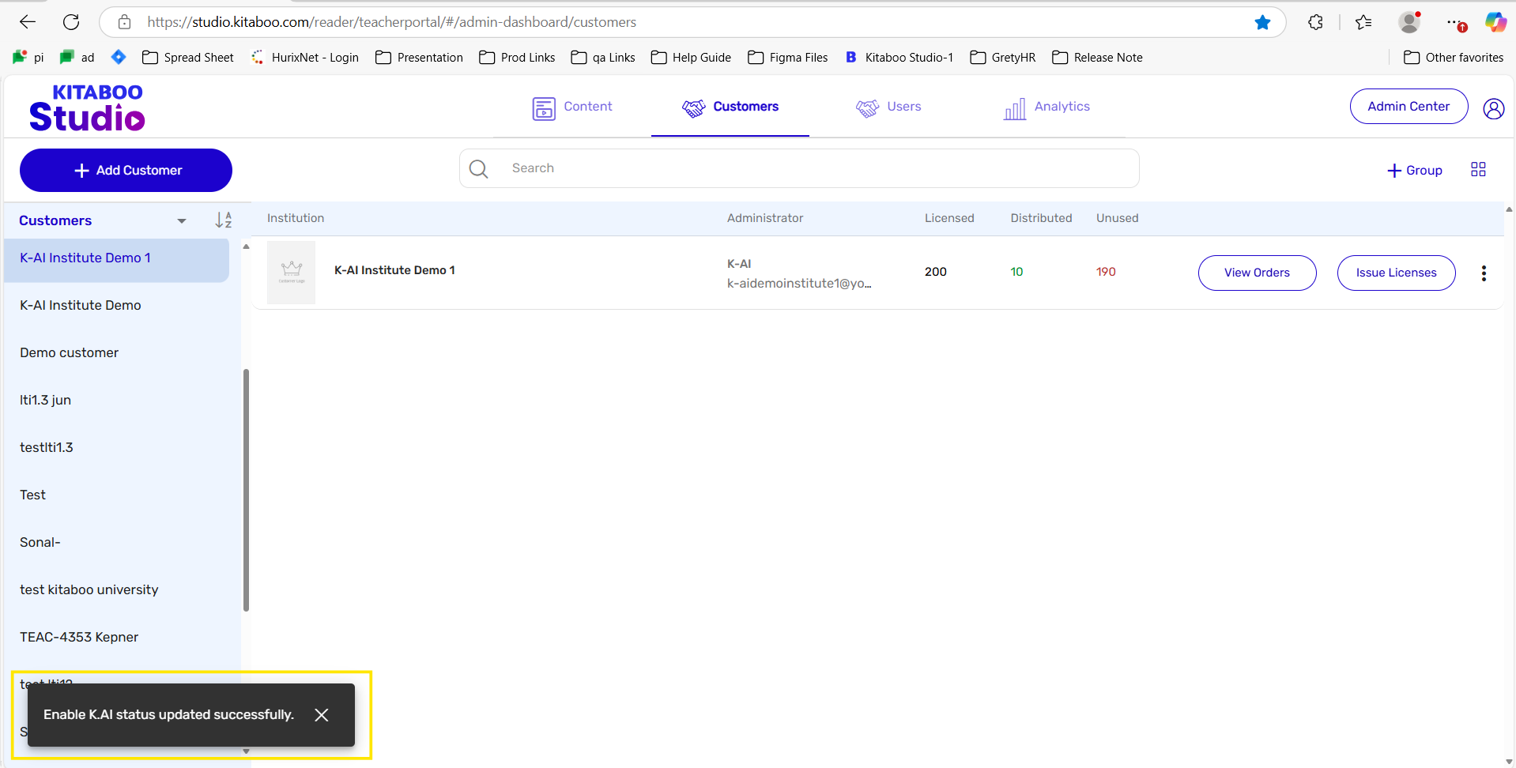Open the qa Links bookmark folder
The height and width of the screenshot is (768, 1516).
(603, 58)
